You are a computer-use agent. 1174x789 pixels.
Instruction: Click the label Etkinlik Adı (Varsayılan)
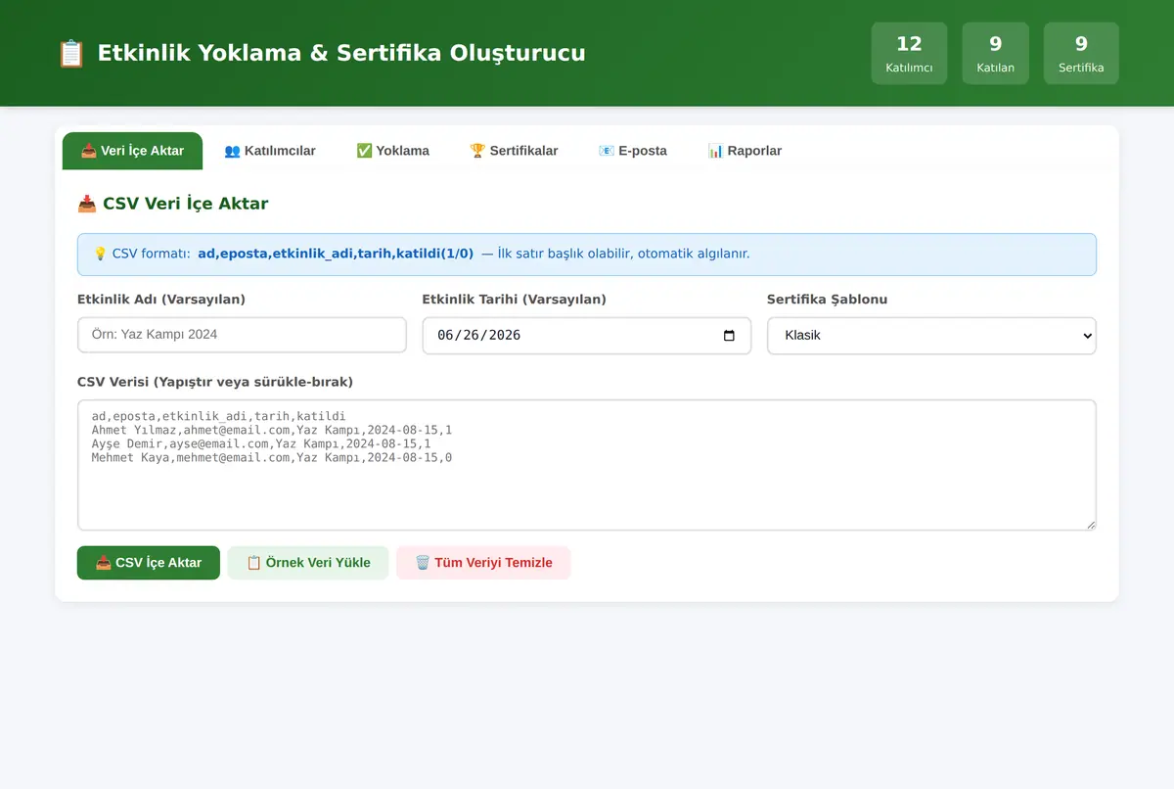(161, 300)
